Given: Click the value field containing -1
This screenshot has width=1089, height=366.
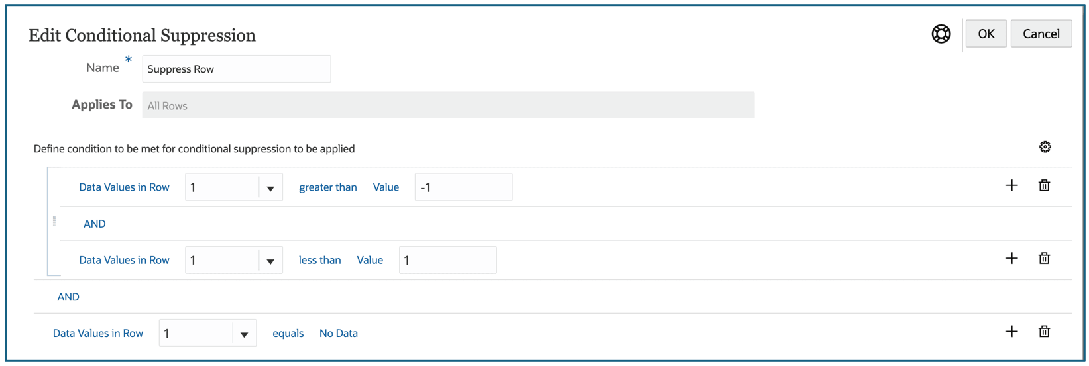Looking at the screenshot, I should 463,187.
